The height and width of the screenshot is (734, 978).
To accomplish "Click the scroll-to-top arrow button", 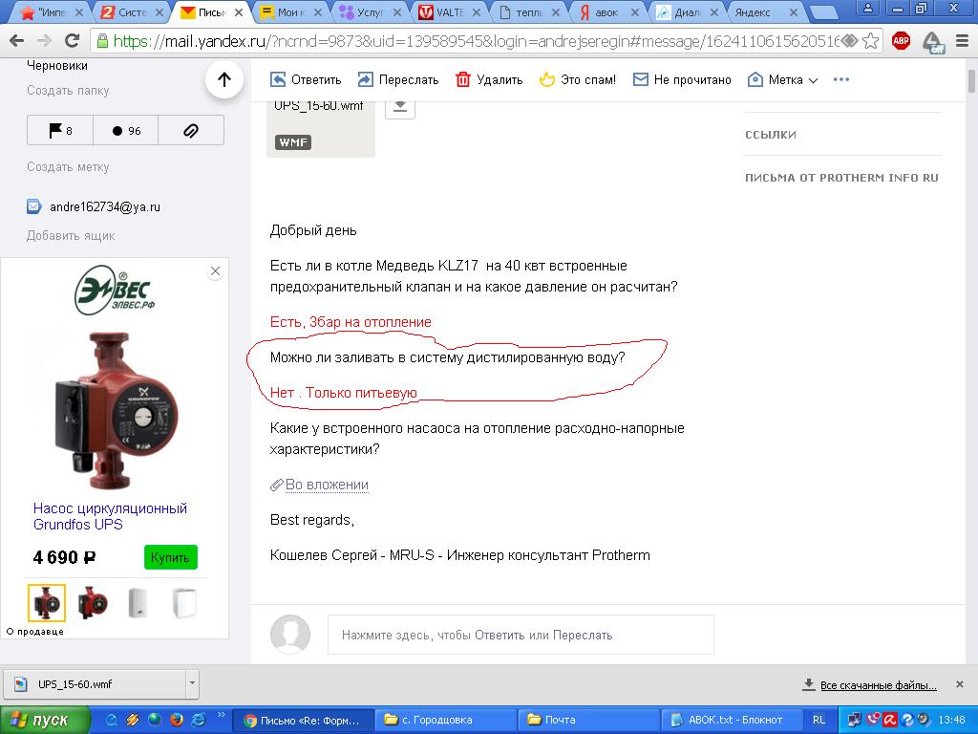I will (x=223, y=80).
